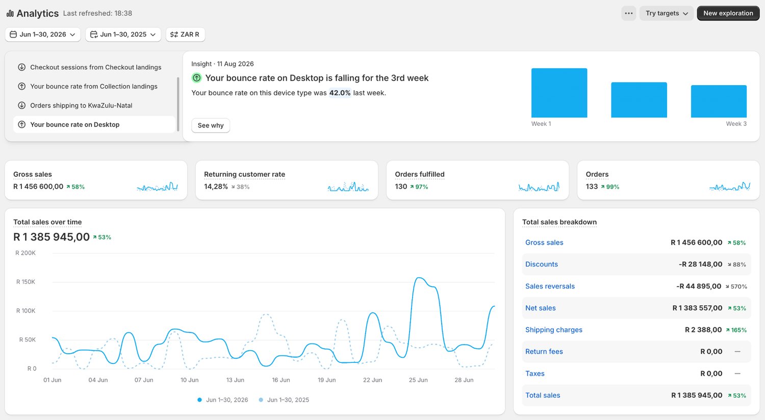Click the calendar icon for Jun 1–30, 2026

[13, 34]
